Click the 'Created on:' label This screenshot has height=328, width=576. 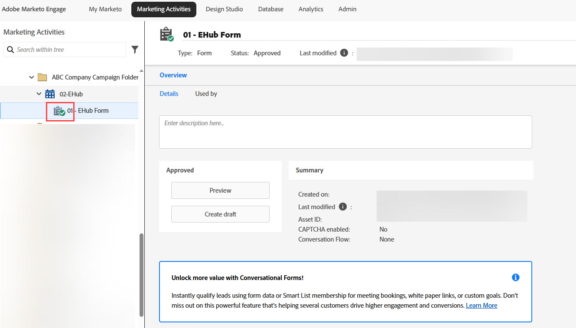[x=314, y=194]
